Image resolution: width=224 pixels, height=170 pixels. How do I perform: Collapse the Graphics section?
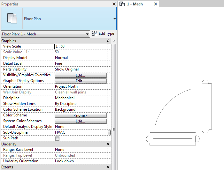(x=108, y=41)
